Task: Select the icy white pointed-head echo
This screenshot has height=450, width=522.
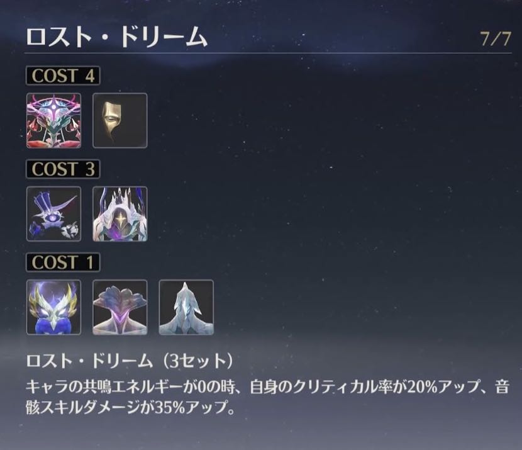Action: point(186,307)
